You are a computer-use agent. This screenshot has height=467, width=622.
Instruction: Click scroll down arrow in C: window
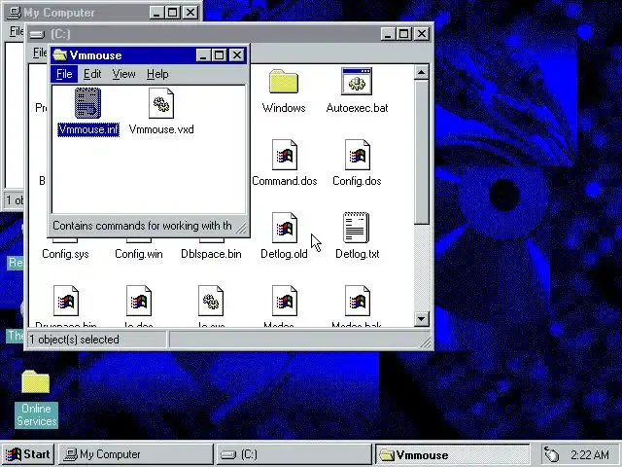click(x=421, y=319)
